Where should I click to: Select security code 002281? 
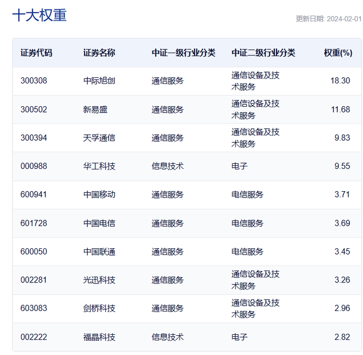34,280
